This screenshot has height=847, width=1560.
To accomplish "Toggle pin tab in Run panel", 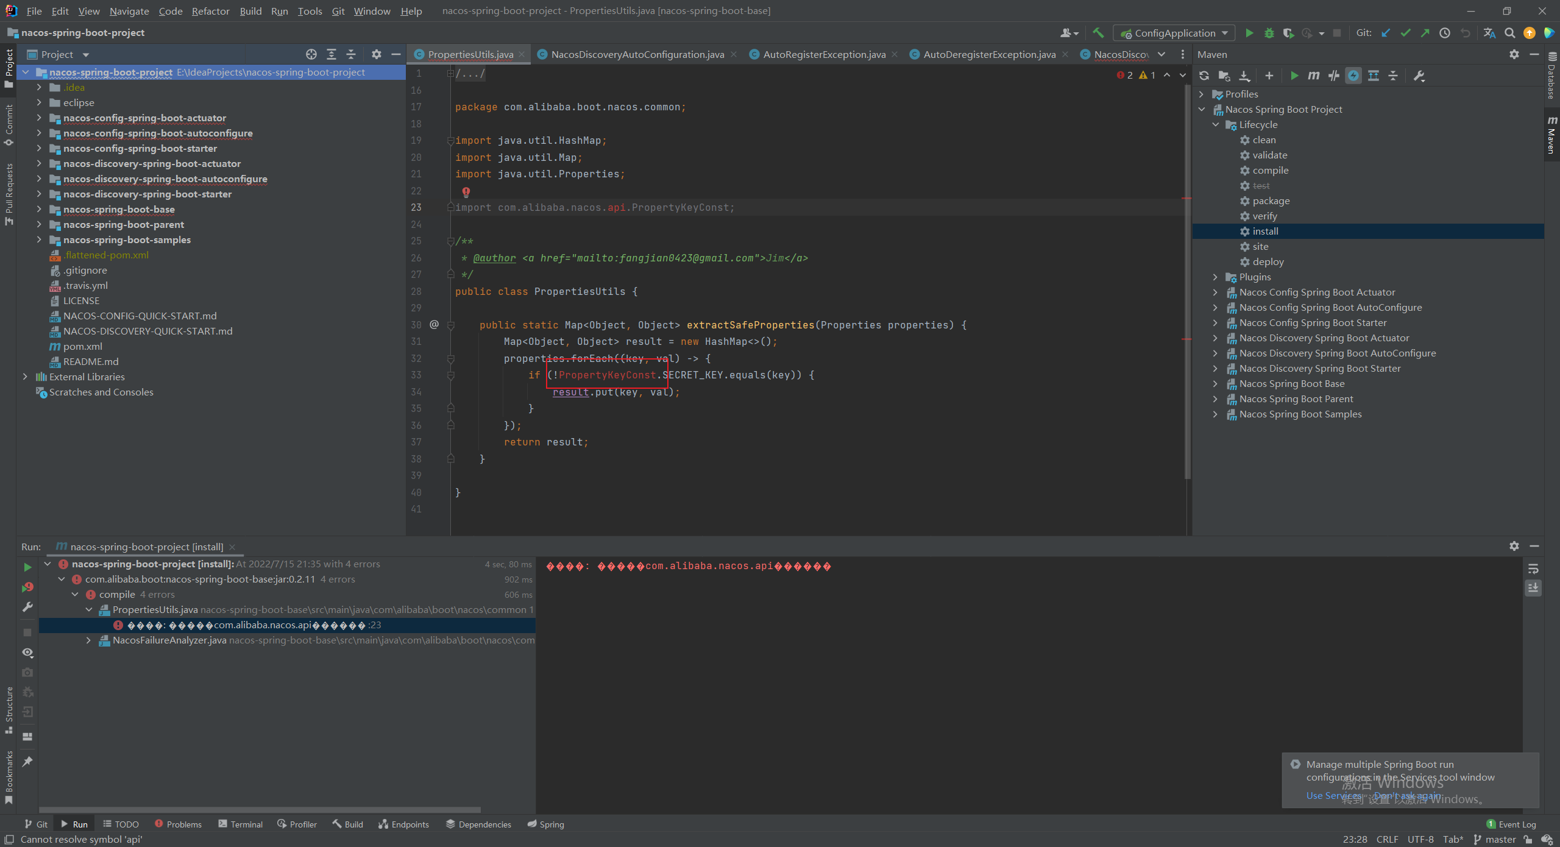I will (27, 762).
